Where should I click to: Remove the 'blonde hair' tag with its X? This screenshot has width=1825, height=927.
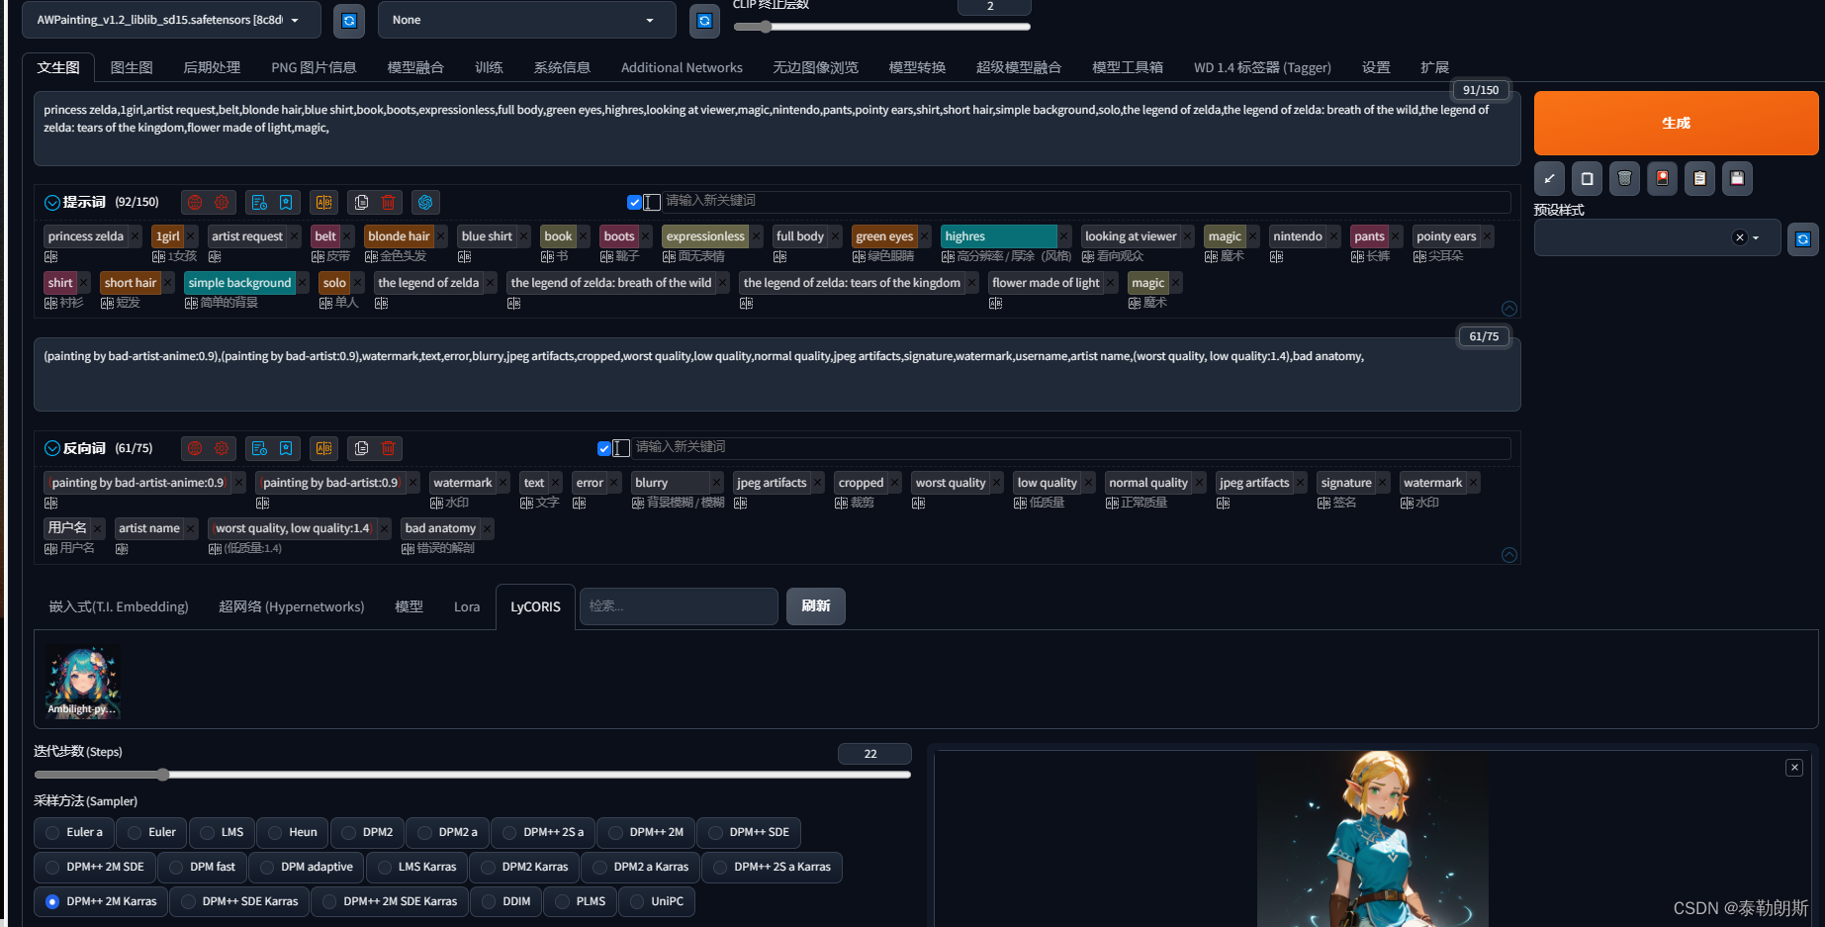[441, 236]
